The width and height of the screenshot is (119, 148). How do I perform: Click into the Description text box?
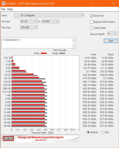[x=37, y=43]
